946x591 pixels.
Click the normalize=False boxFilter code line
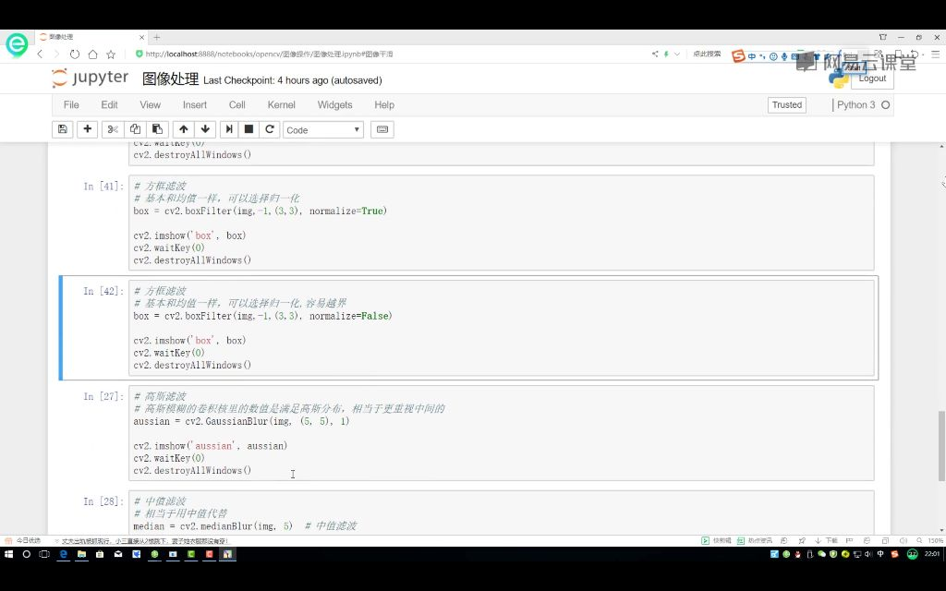click(263, 316)
